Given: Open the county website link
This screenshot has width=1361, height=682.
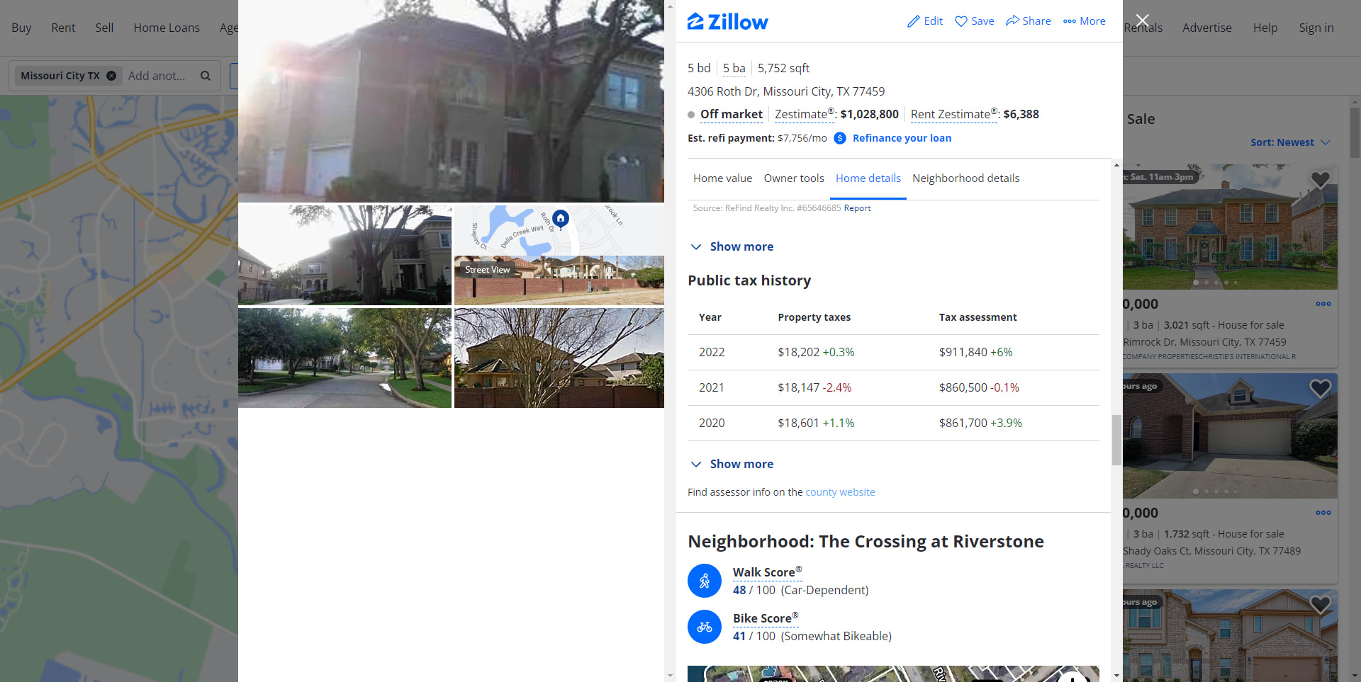Looking at the screenshot, I should point(840,492).
